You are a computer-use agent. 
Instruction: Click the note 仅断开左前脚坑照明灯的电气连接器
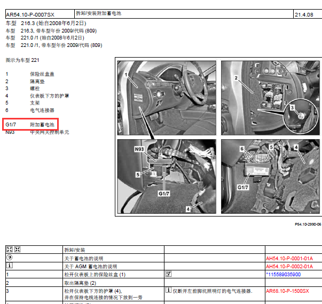coord(213,291)
